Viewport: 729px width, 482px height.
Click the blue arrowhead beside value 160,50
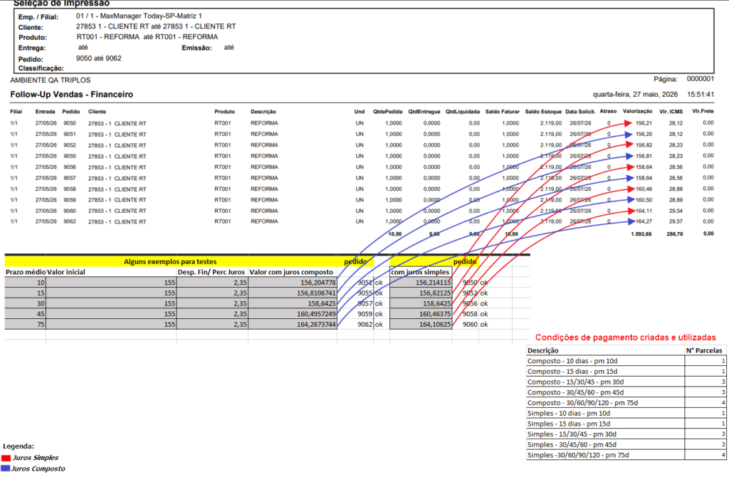[x=631, y=200]
